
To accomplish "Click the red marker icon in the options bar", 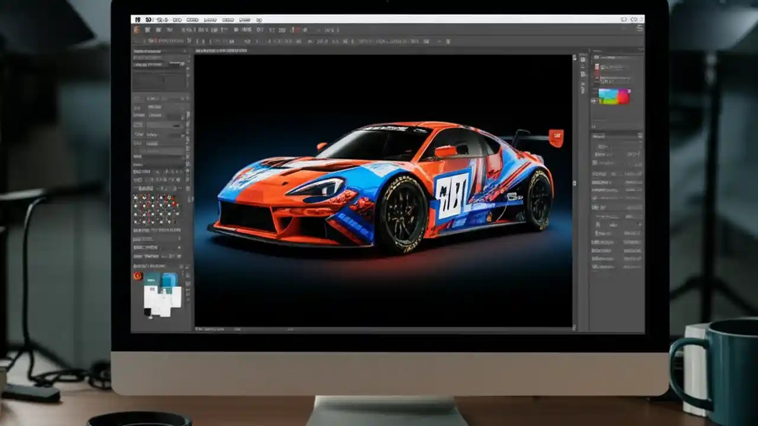I will coord(296,30).
